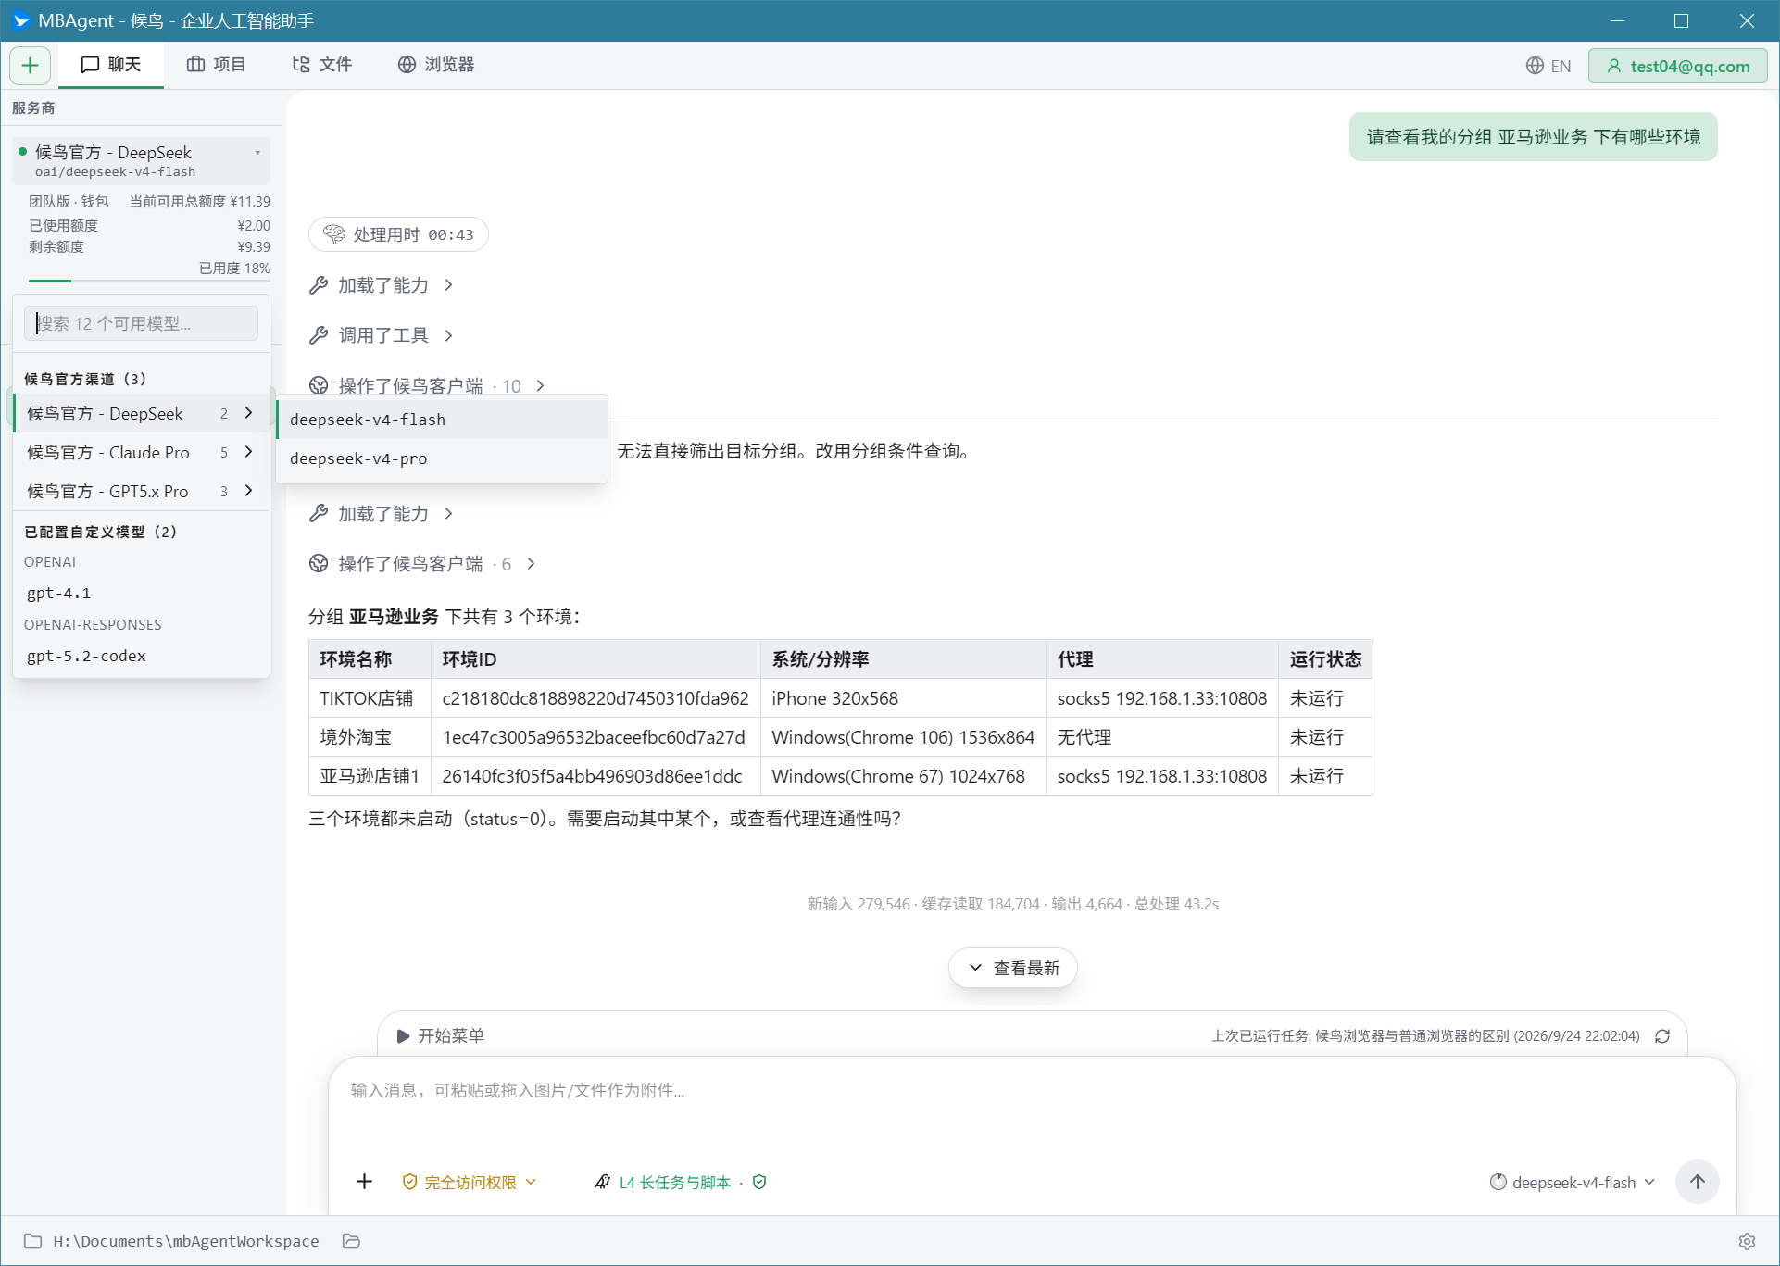The width and height of the screenshot is (1780, 1266).
Task: Click the wrench icon beside 调用了工具
Action: click(319, 335)
